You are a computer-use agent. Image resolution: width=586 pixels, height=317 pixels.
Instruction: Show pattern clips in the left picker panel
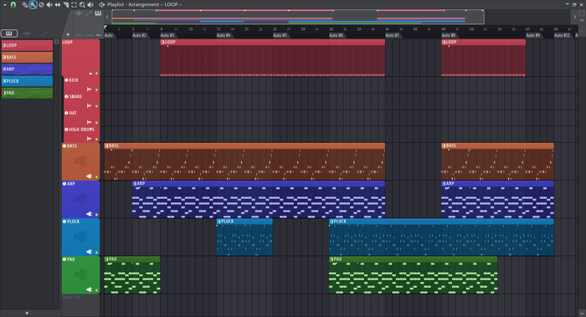(x=9, y=33)
